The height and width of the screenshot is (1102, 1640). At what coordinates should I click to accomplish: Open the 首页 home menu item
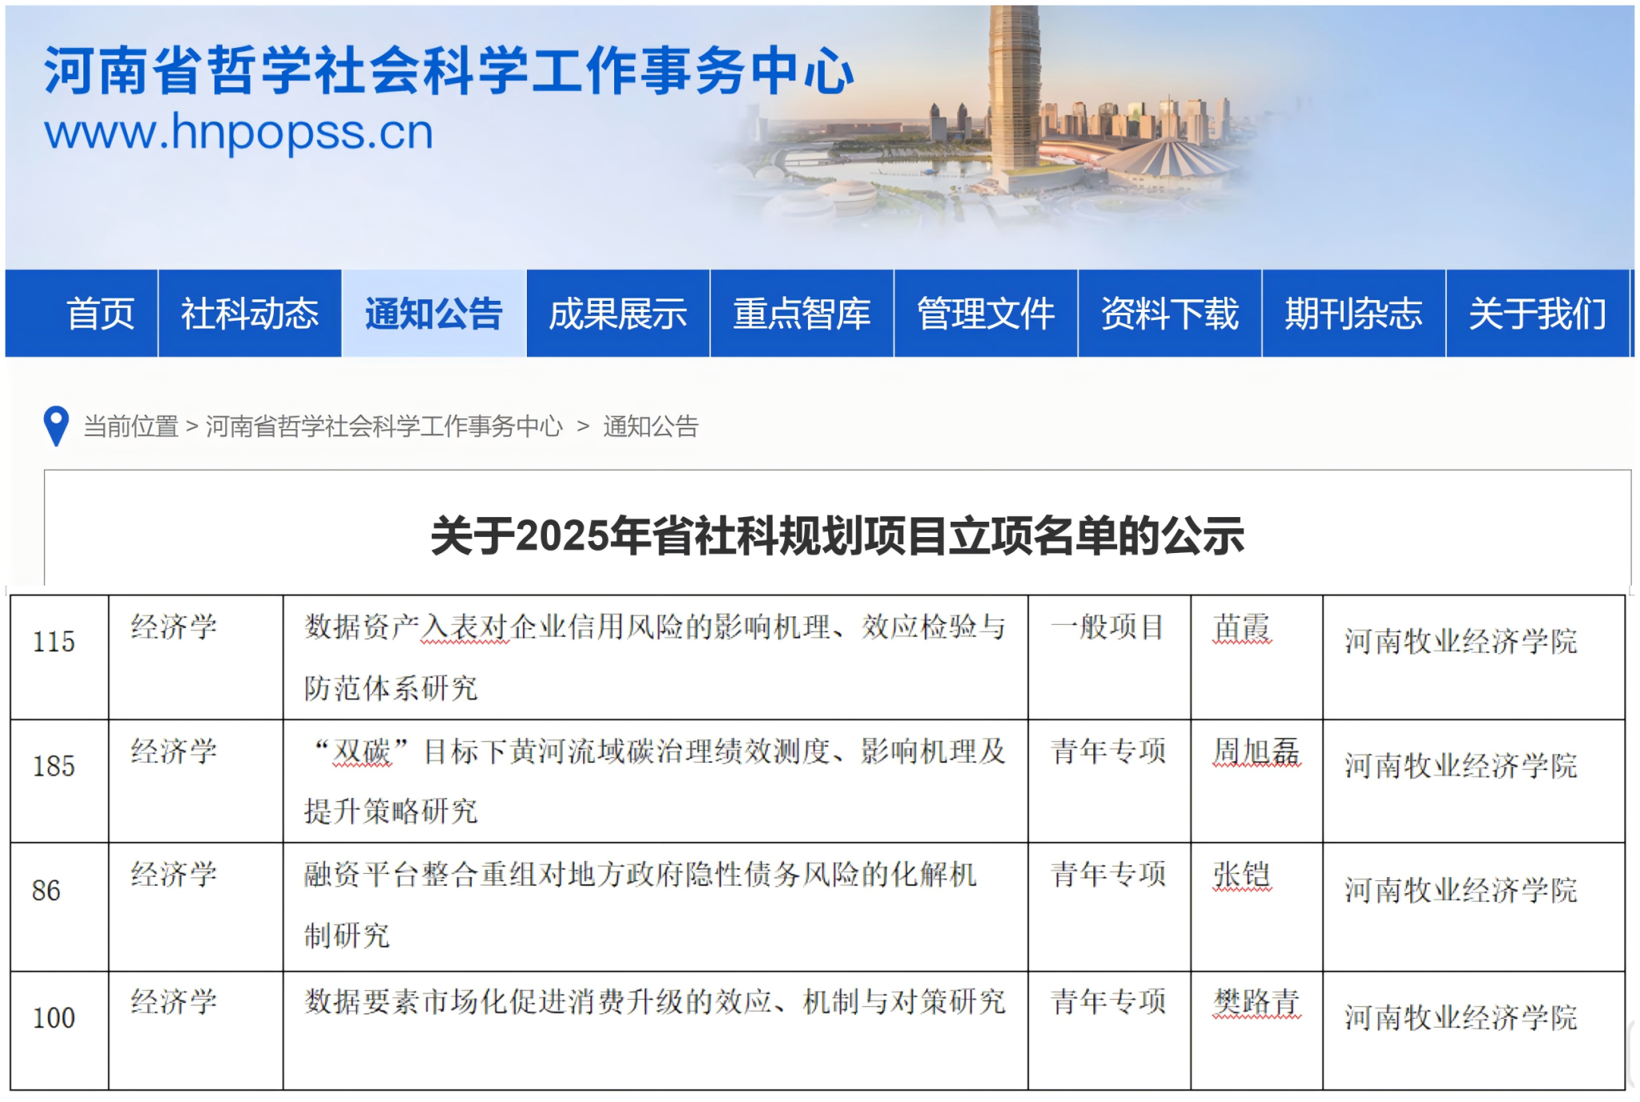[100, 313]
